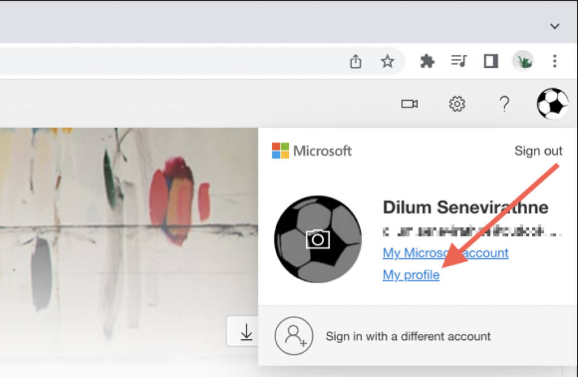Screen dimensions: 578x377
Task: Bookmark this page with the star icon
Action: point(387,61)
